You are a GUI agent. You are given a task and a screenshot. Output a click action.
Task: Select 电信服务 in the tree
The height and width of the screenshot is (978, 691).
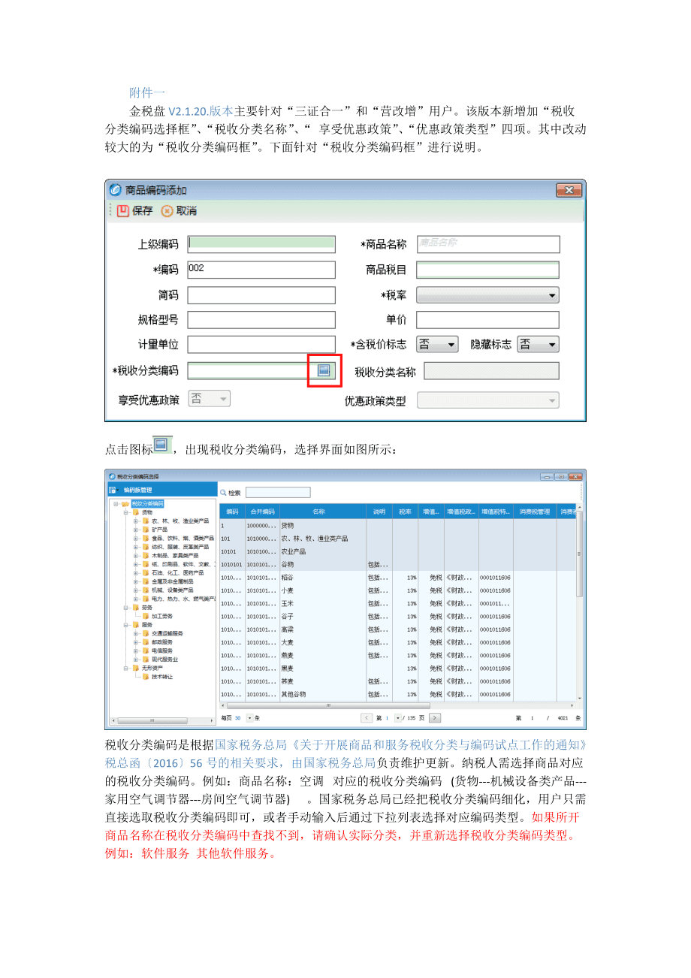161,650
